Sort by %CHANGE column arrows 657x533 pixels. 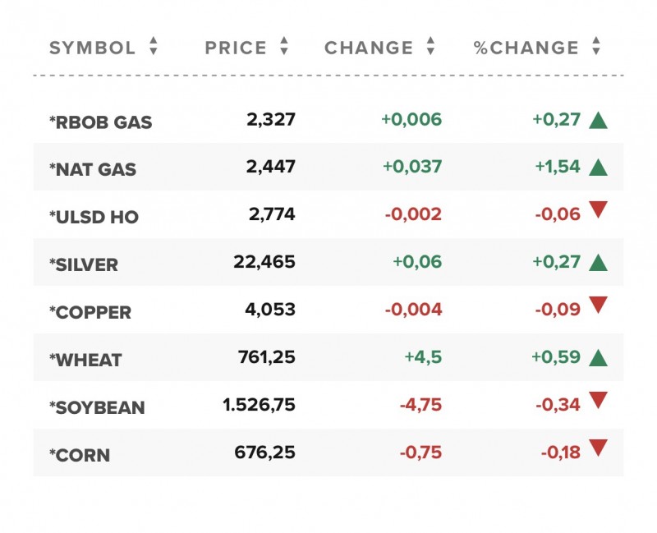tap(596, 47)
